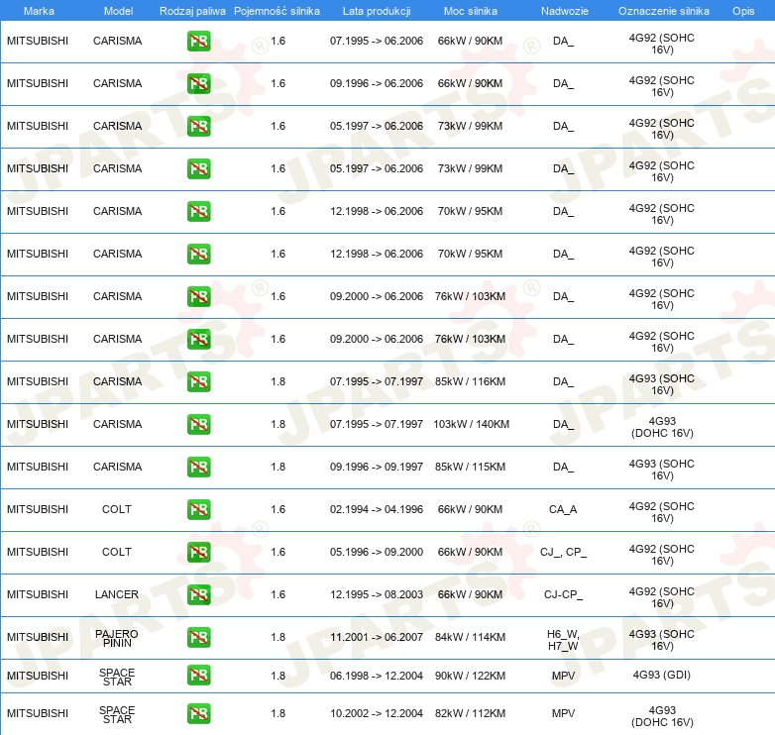
Task: Click the fuel icon in the 103kW / 140KM Carisma row
Action: (198, 424)
